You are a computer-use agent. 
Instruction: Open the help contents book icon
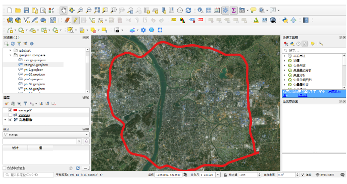tap(305, 20)
